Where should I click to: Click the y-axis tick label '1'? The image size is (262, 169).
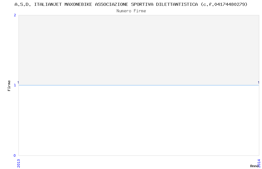click(x=15, y=85)
